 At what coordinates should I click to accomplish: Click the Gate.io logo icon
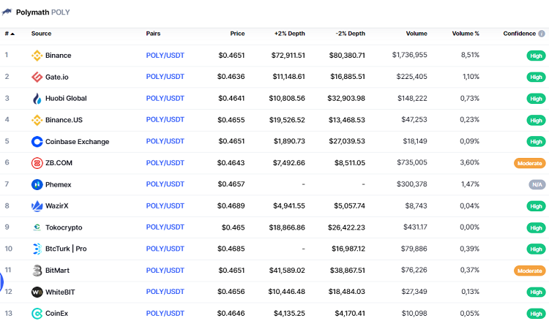(x=37, y=77)
